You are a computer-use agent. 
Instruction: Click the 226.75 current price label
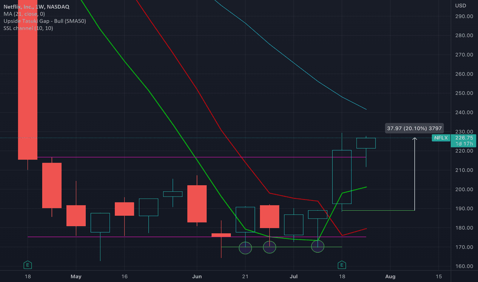click(464, 138)
